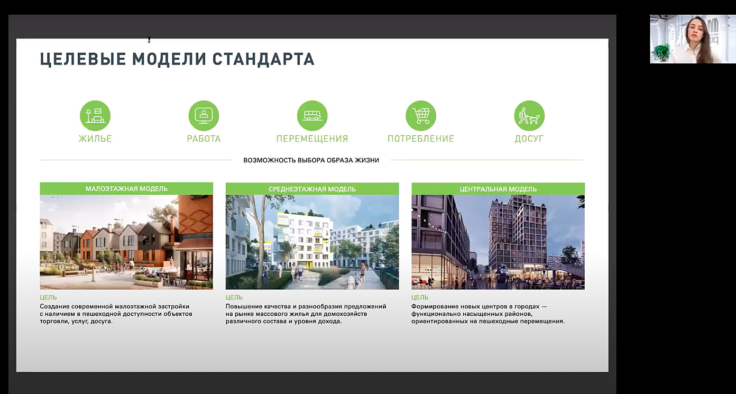Click the green ЖИЛЬЕ housing icon
This screenshot has width=736, height=394.
95,116
